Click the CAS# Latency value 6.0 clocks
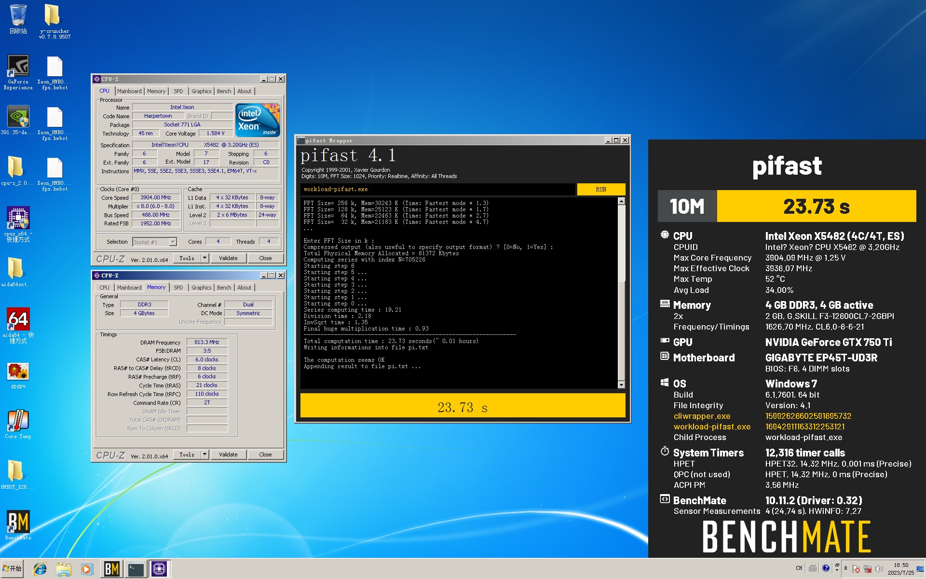 click(207, 359)
